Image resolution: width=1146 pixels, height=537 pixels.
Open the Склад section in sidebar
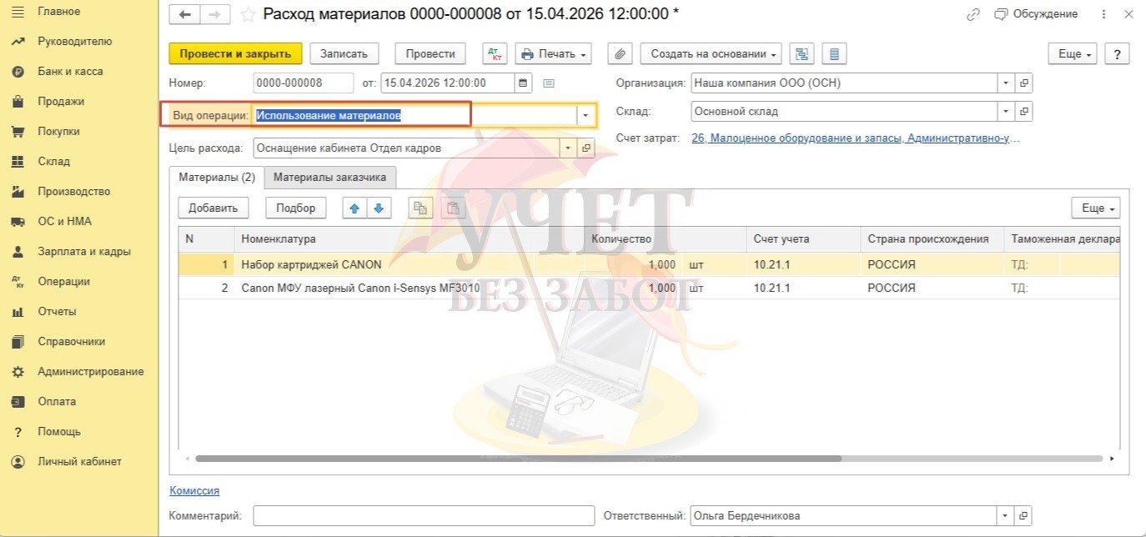pos(53,161)
